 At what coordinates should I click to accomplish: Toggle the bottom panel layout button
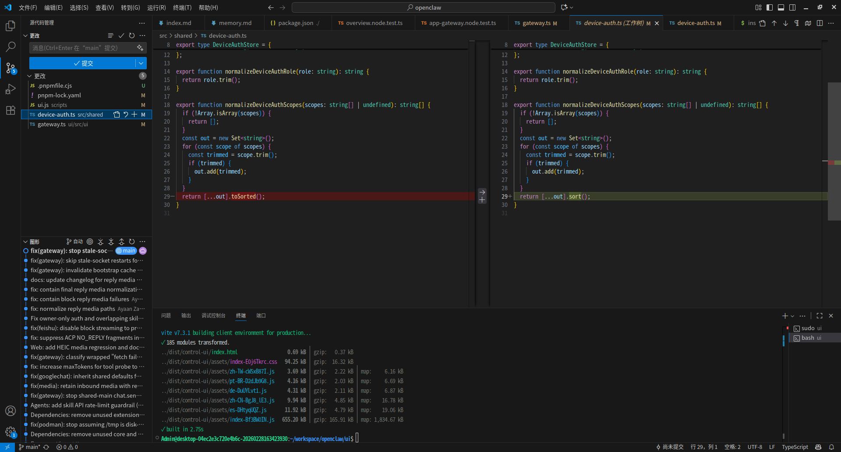[x=781, y=7]
